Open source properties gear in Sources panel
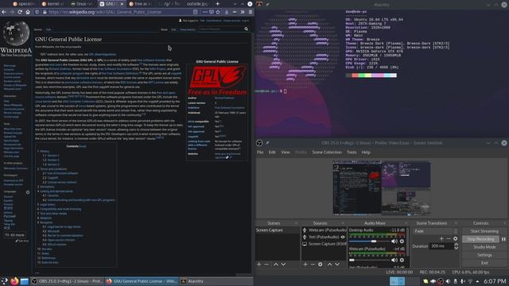Image resolution: width=509 pixels, height=286 pixels. pos(321,265)
